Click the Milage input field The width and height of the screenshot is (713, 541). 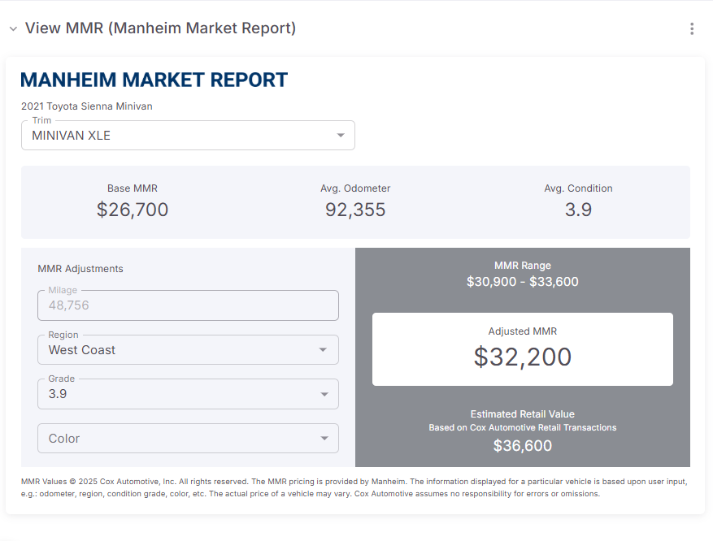pyautogui.click(x=188, y=305)
